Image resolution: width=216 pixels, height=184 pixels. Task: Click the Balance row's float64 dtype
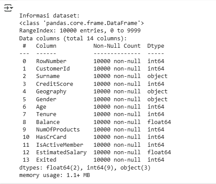click(159, 122)
